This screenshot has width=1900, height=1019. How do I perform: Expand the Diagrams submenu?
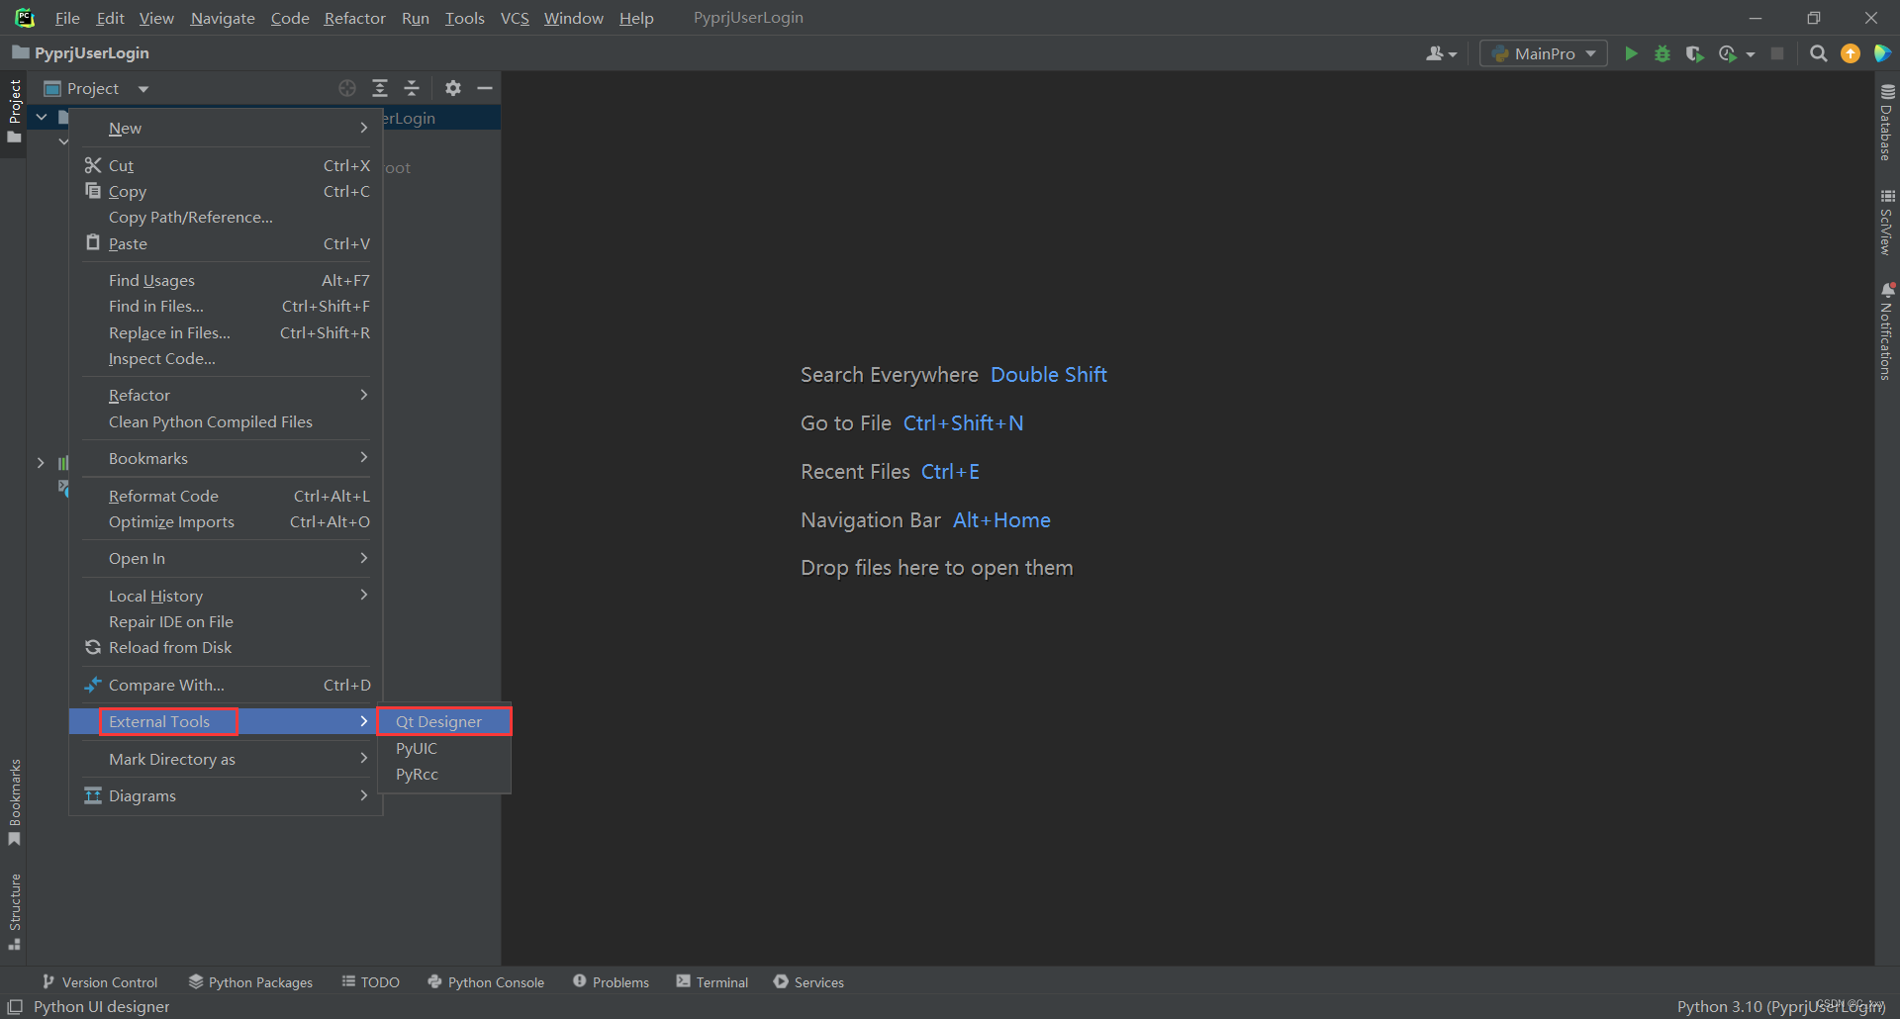(226, 795)
